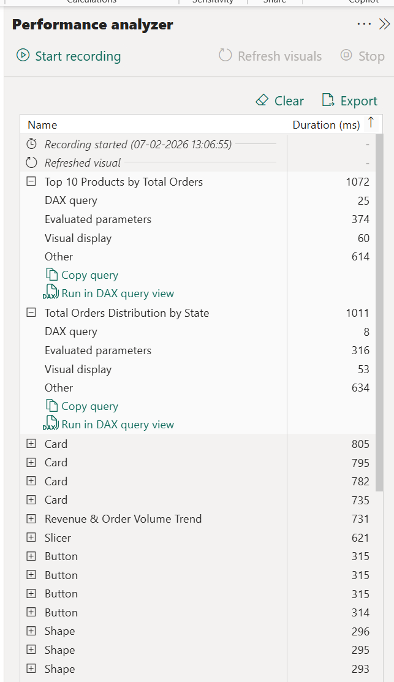This screenshot has width=394, height=682.
Task: Expand the first Card entry
Action: pos(31,444)
